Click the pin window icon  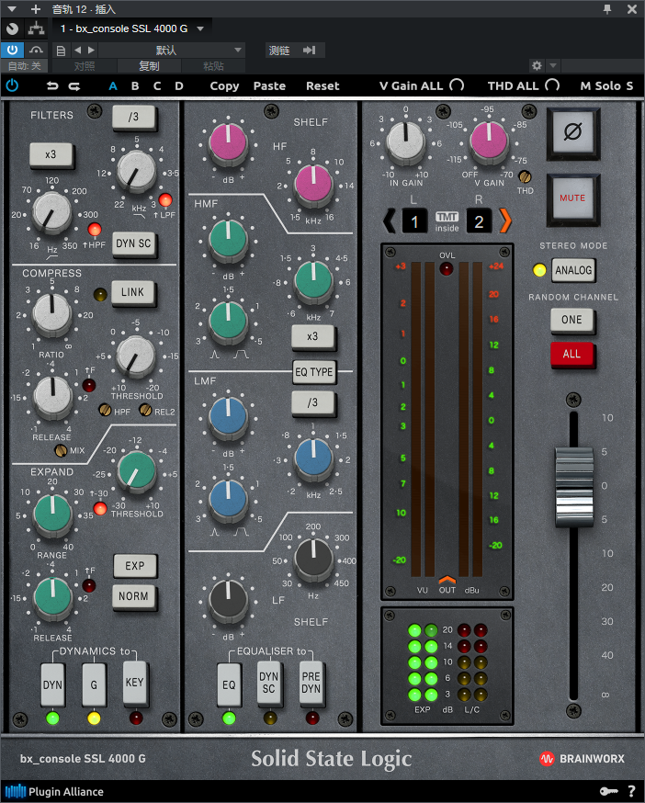click(x=607, y=9)
